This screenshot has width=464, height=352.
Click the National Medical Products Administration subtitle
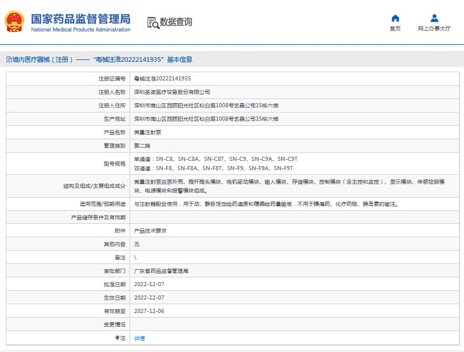coord(80,29)
